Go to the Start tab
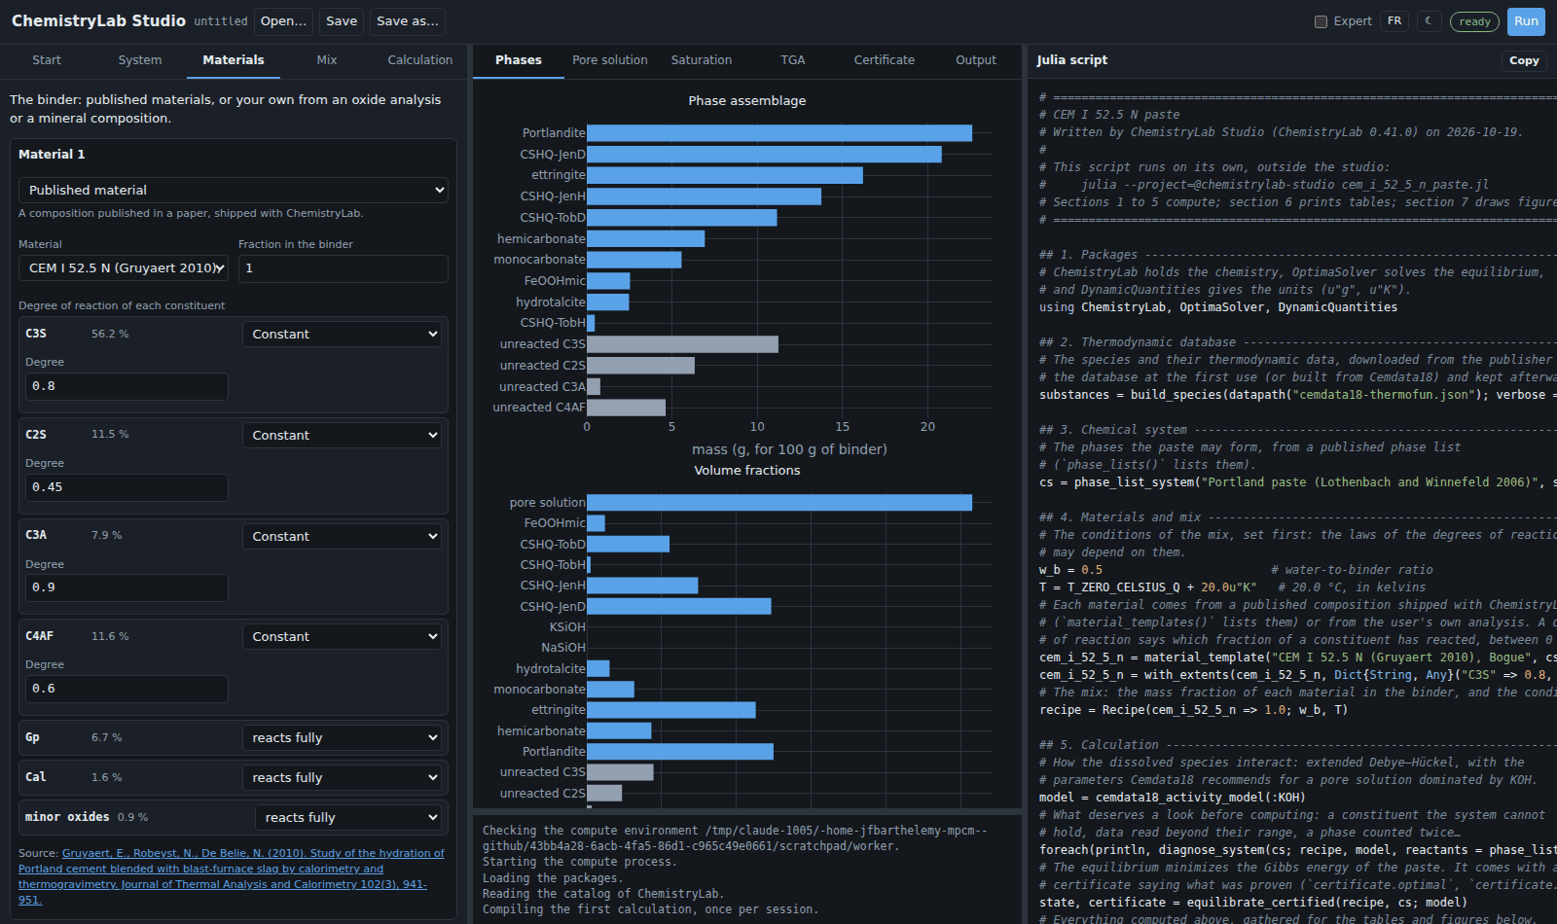Viewport: 1557px width, 924px height. 47,60
